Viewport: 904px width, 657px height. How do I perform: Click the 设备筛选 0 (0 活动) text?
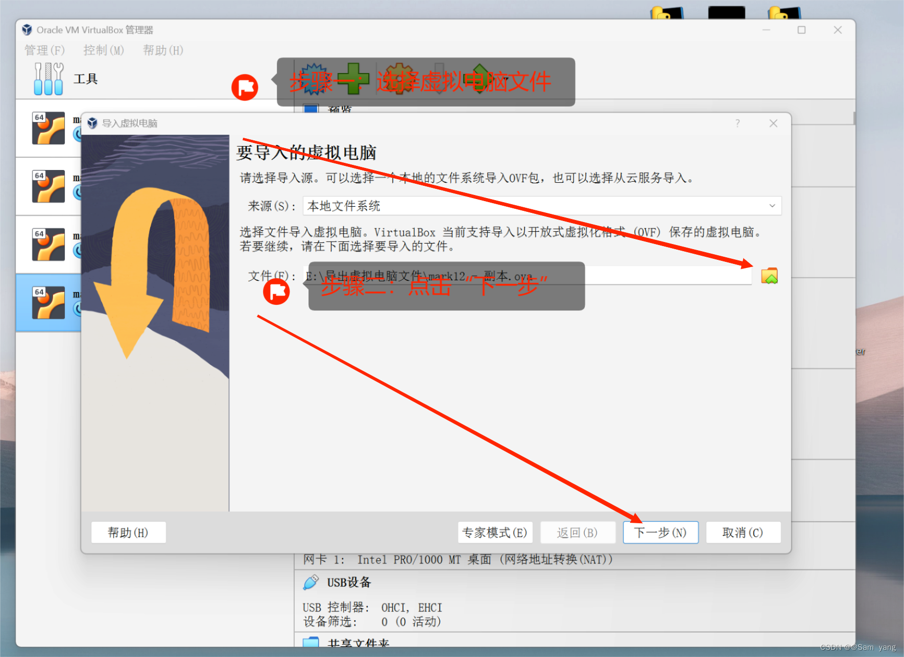pyautogui.click(x=372, y=622)
